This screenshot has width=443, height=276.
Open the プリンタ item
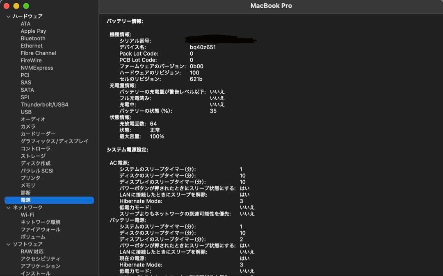pyautogui.click(x=30, y=178)
